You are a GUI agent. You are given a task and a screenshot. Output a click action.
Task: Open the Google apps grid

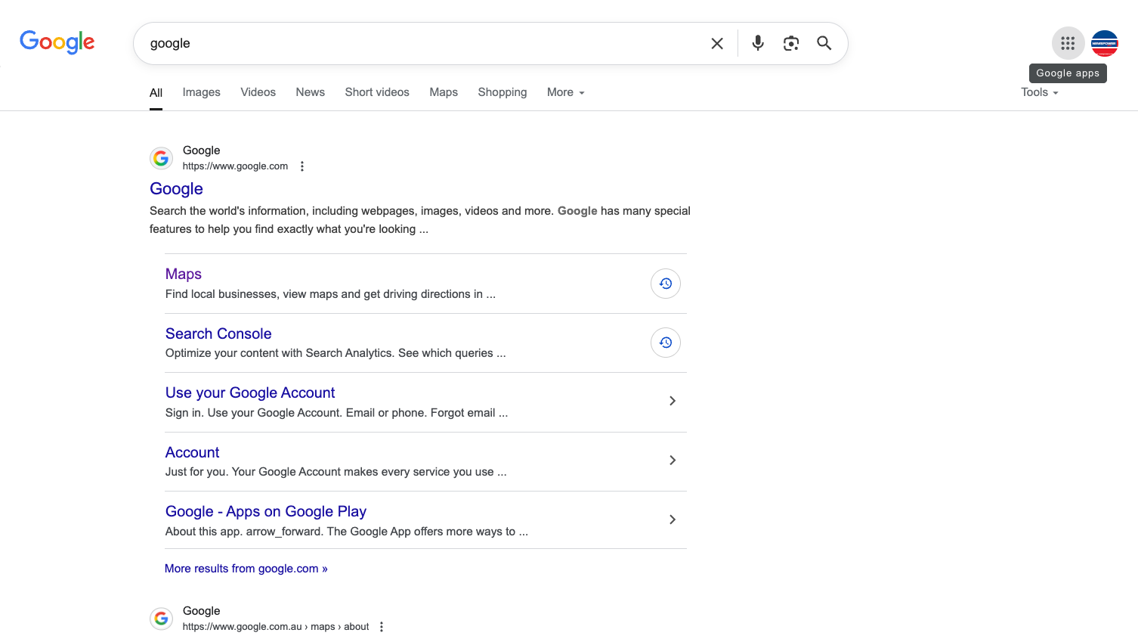tap(1068, 43)
